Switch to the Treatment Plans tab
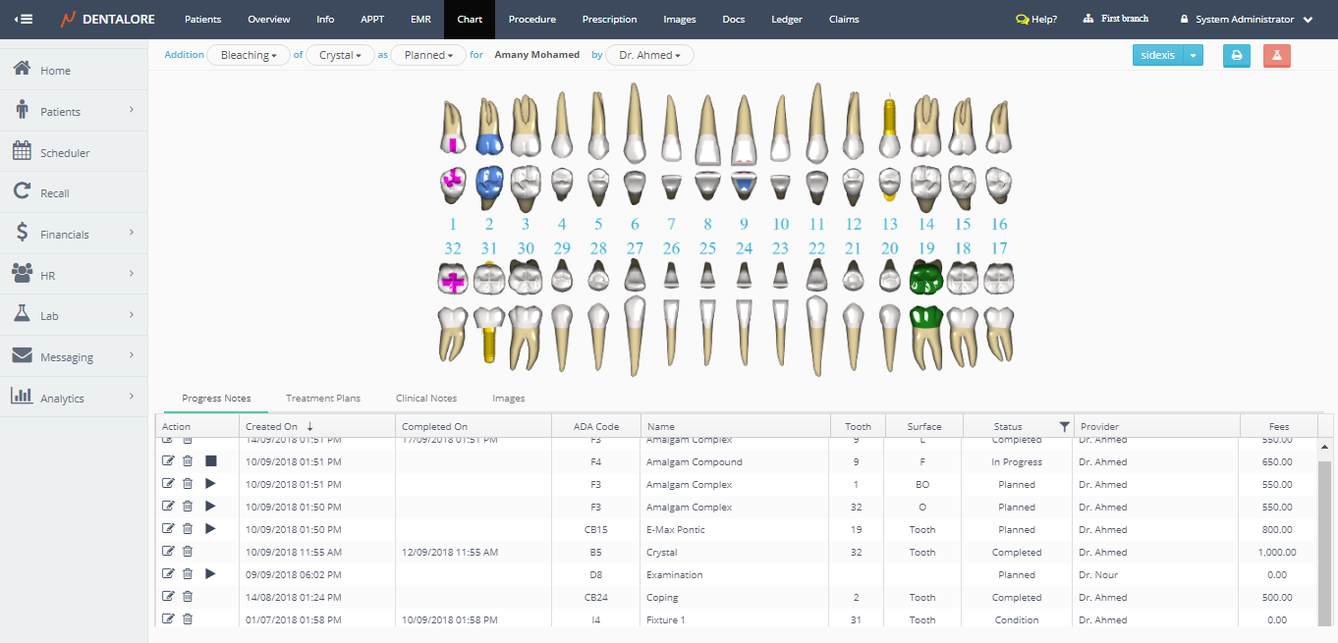 [323, 399]
